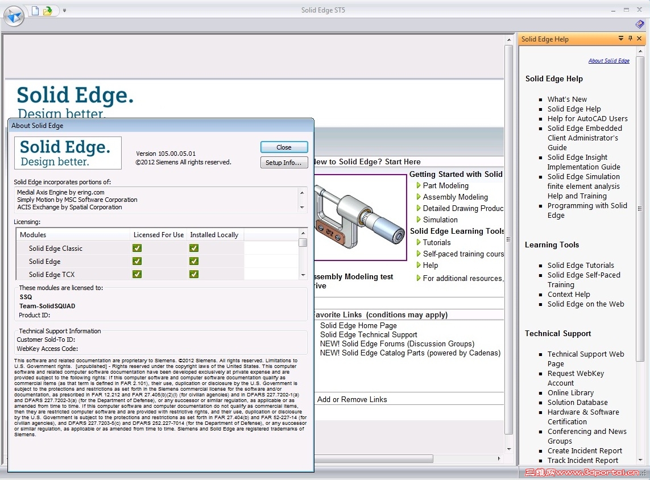Toggle Installed Locally check for Solid Edge Classic

coord(193,248)
